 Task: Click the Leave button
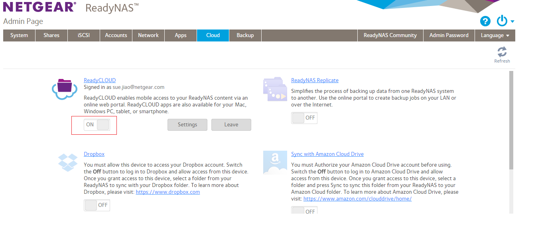[231, 125]
